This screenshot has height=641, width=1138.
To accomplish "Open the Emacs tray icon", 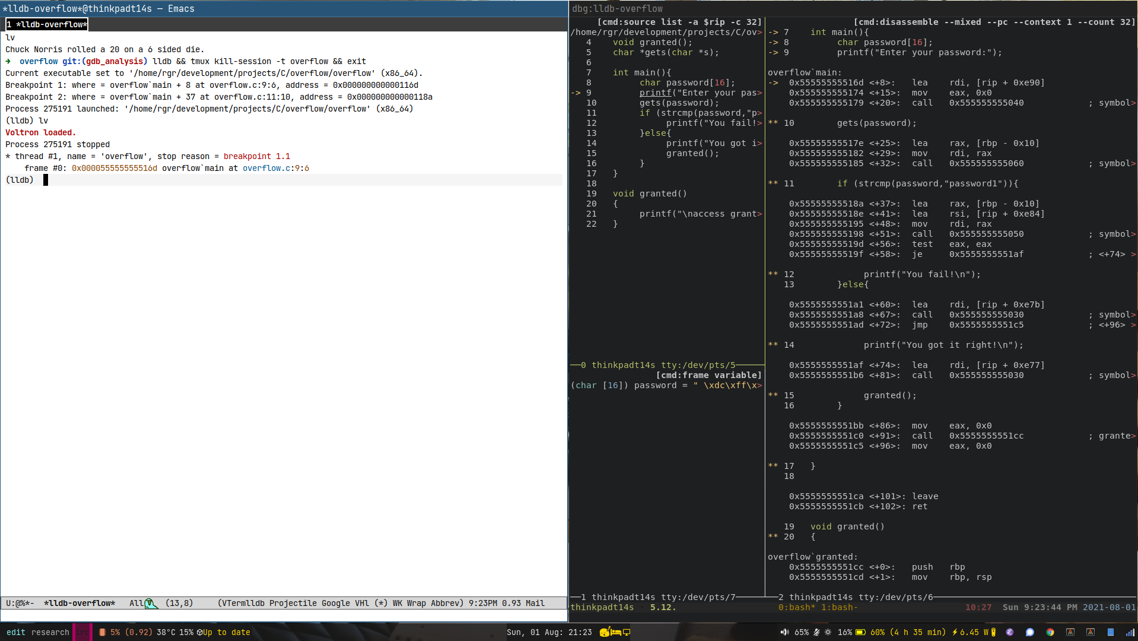I will (1010, 632).
